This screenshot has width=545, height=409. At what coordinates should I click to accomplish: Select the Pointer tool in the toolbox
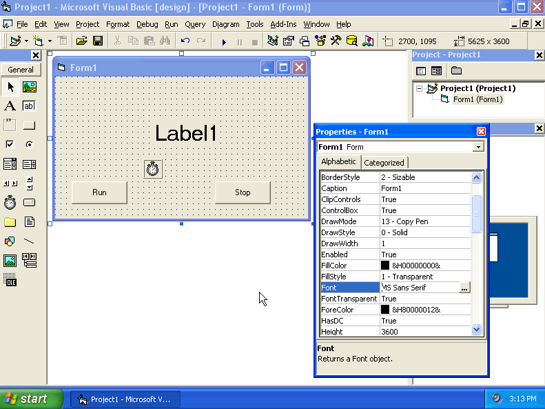tap(10, 87)
